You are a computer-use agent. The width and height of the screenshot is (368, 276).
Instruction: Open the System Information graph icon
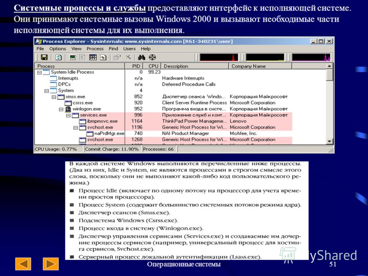[73, 57]
